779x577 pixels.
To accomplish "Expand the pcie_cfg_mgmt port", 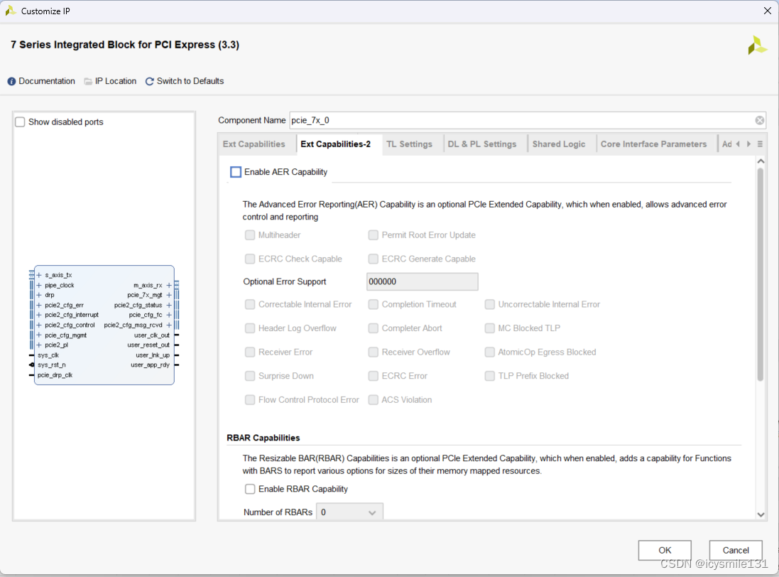I will 39,335.
